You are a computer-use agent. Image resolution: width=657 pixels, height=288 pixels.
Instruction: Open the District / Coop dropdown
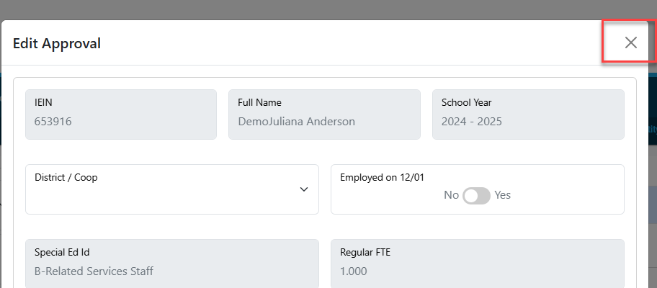point(172,189)
